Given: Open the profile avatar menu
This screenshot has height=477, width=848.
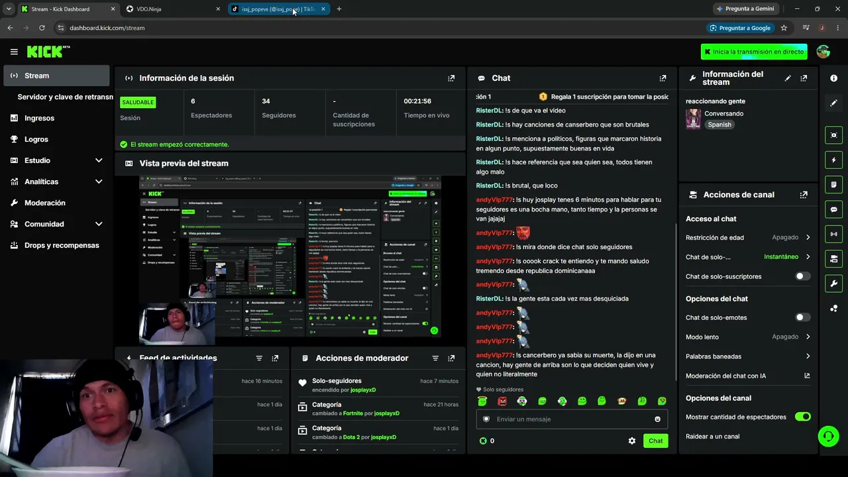Looking at the screenshot, I should coord(823,52).
